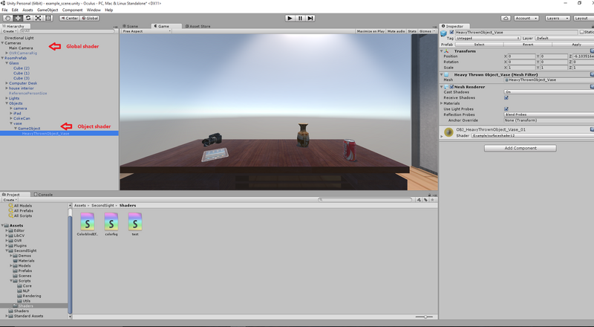Open the Window menu
594x327 pixels.
tap(94, 10)
